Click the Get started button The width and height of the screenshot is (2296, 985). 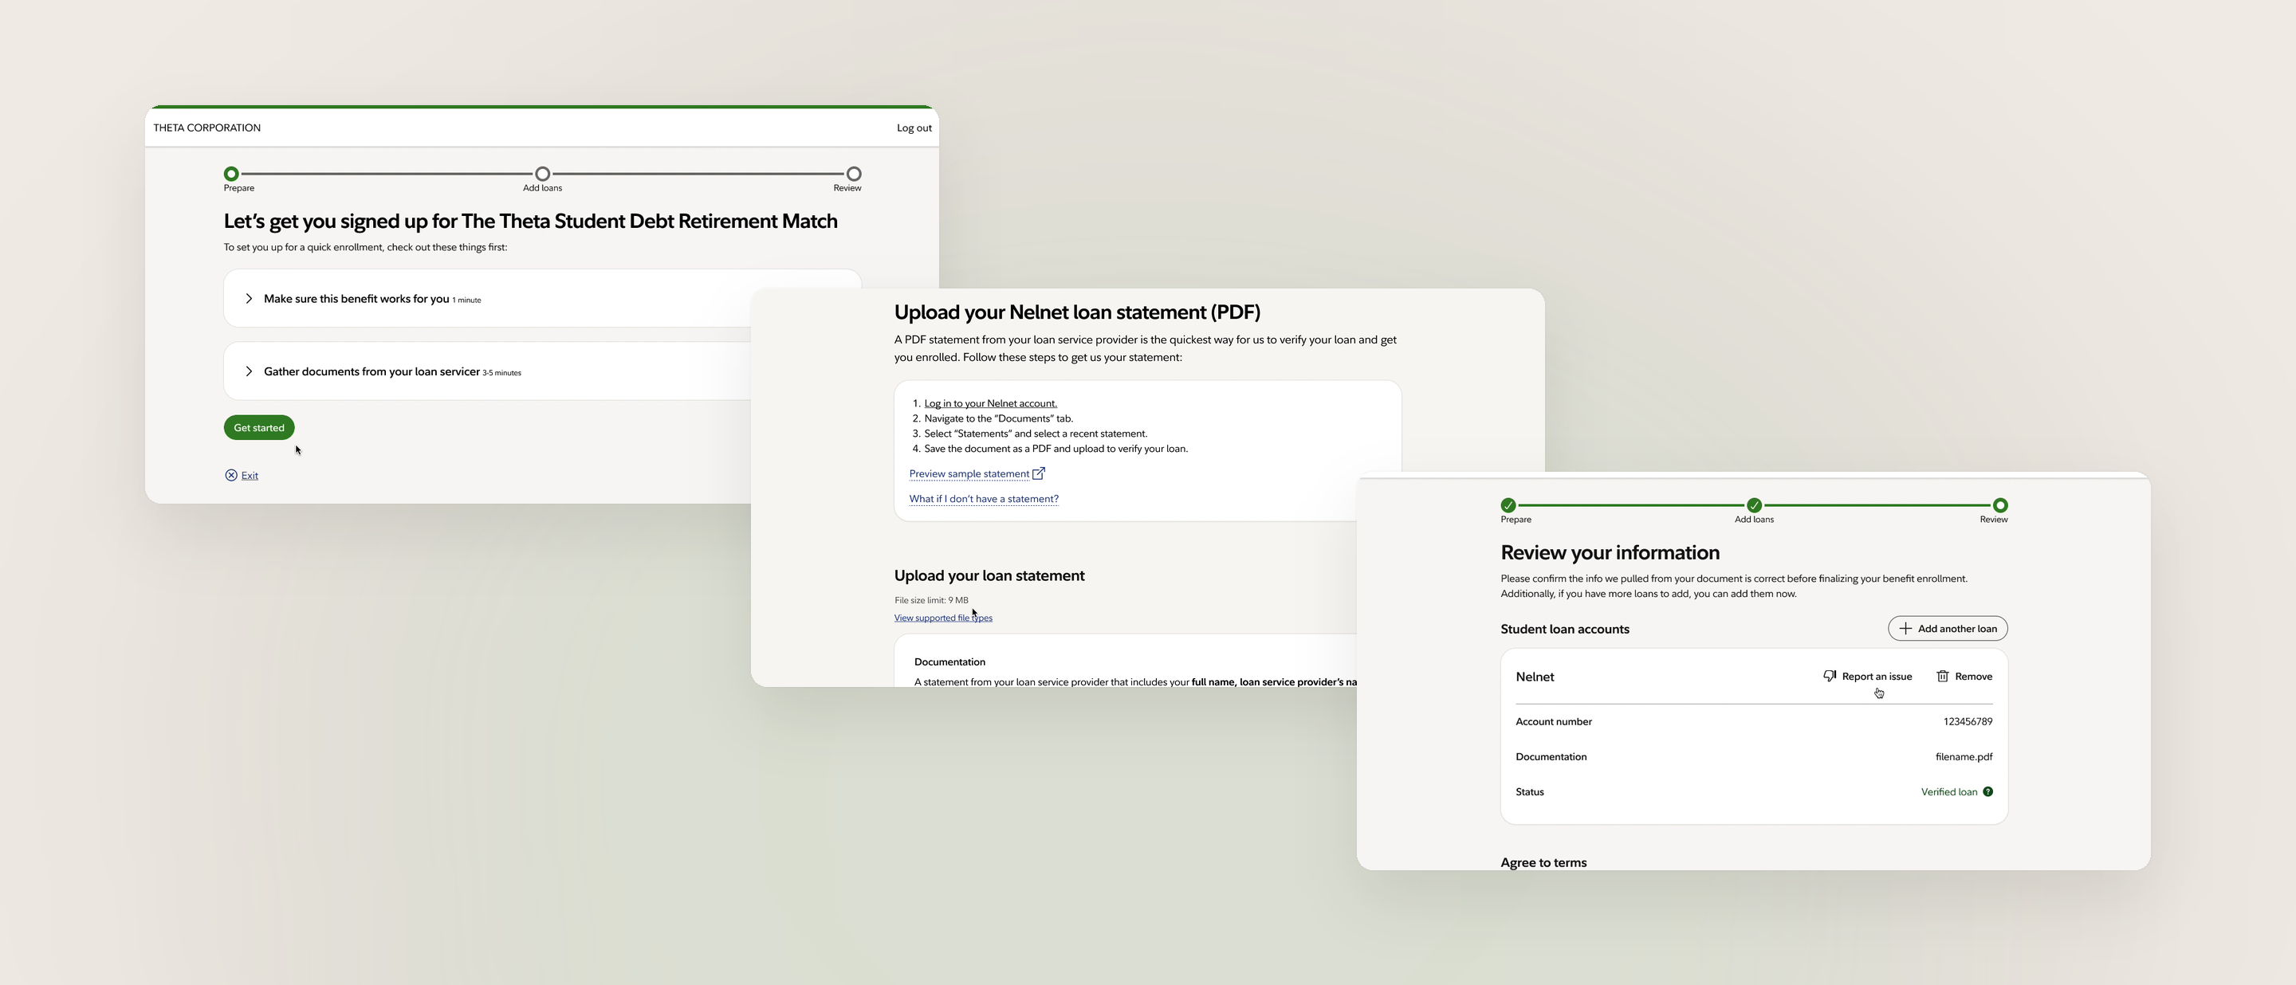click(258, 427)
